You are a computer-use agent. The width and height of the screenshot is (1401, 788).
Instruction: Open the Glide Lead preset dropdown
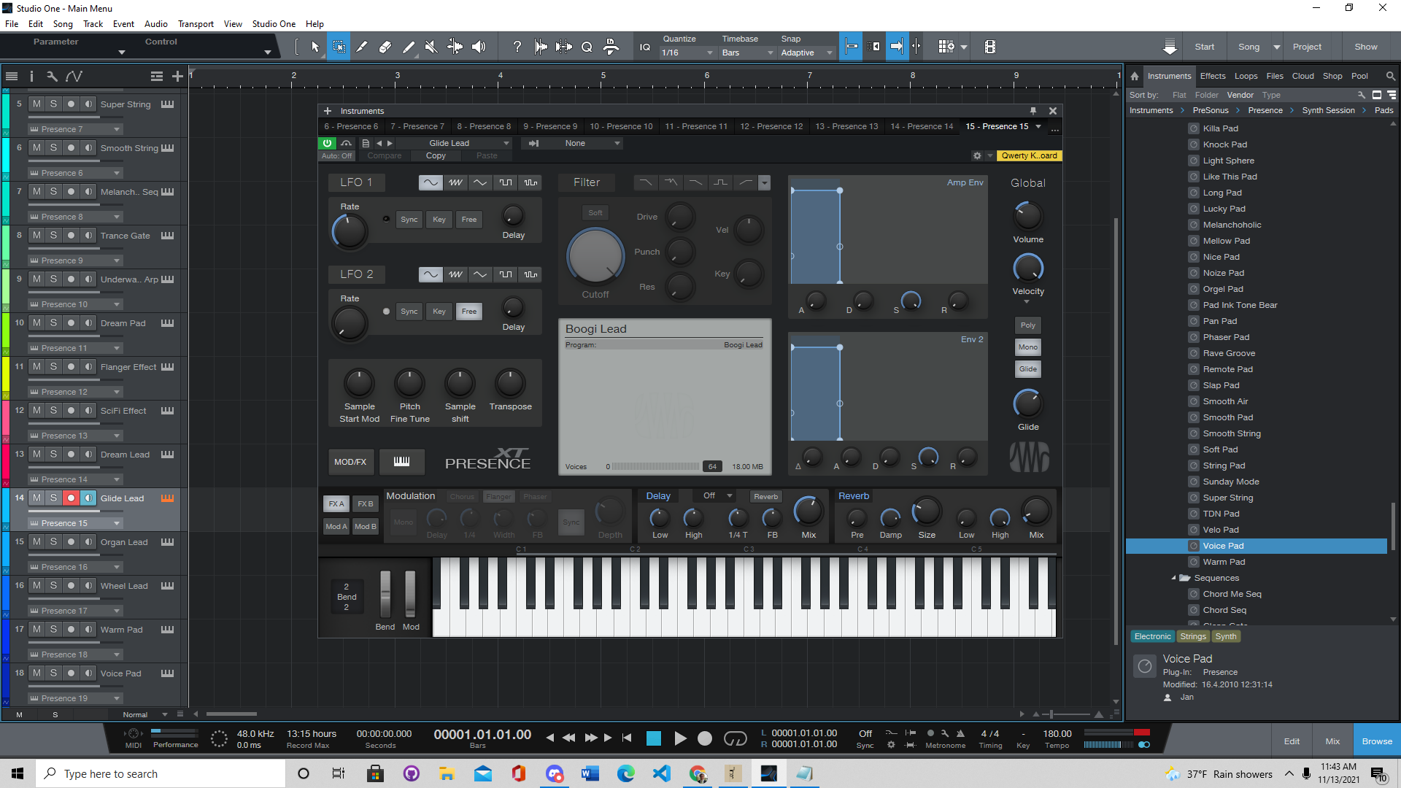[x=454, y=143]
